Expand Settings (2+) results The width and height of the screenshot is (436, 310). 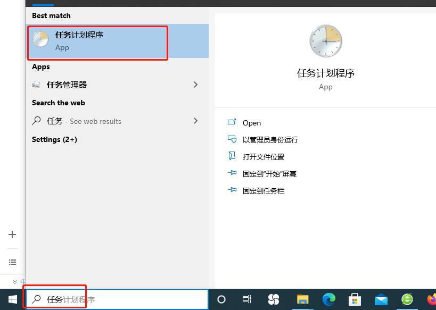pyautogui.click(x=54, y=139)
